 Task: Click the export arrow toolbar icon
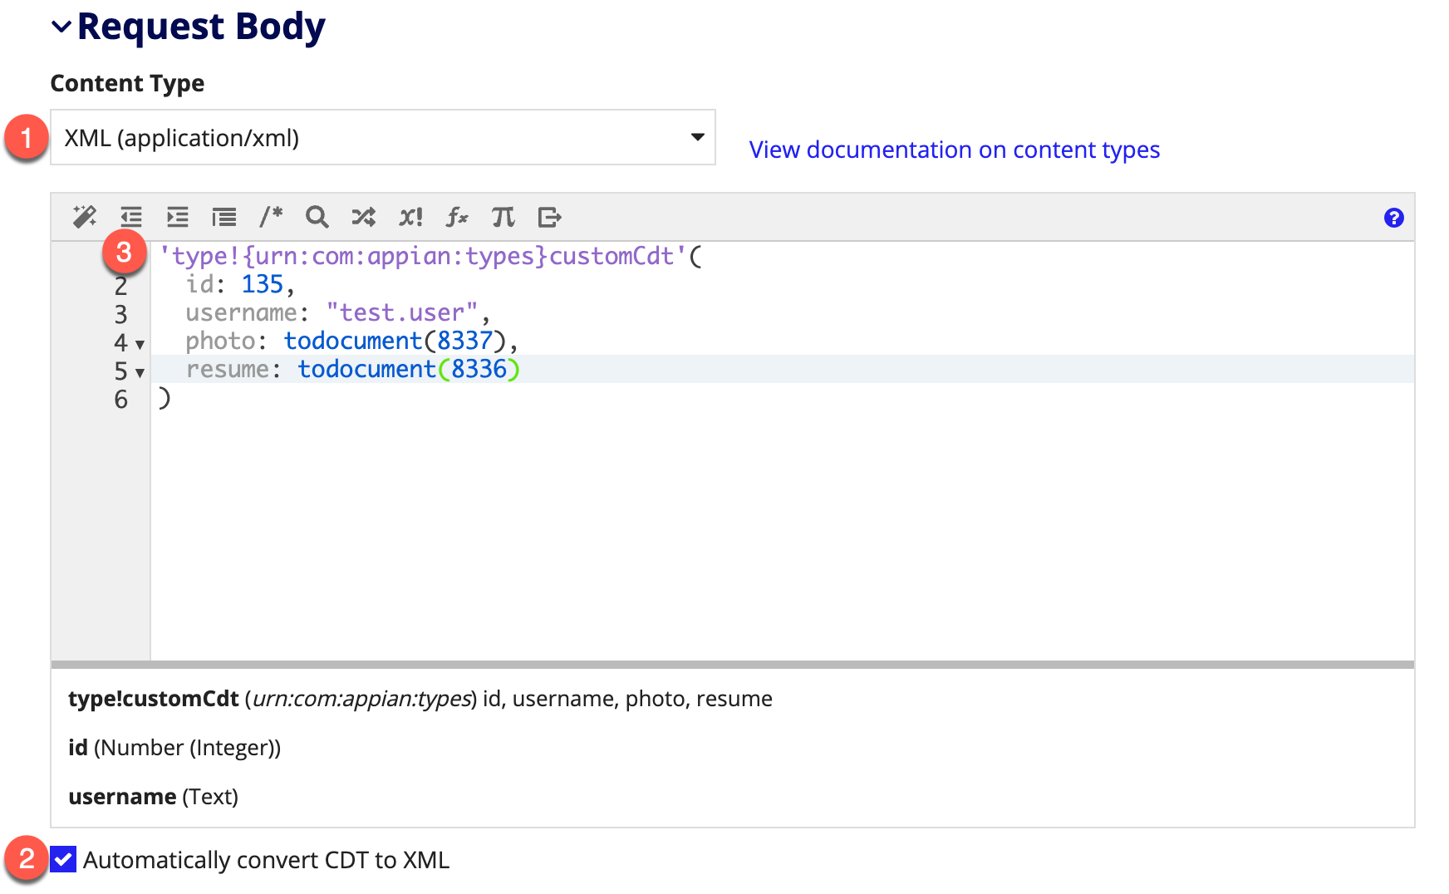coord(549,217)
